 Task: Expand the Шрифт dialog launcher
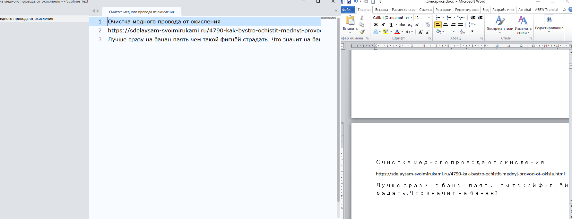pos(429,38)
